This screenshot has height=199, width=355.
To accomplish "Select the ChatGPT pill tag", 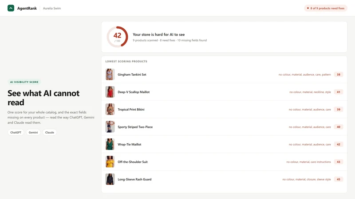I will coord(16,132).
